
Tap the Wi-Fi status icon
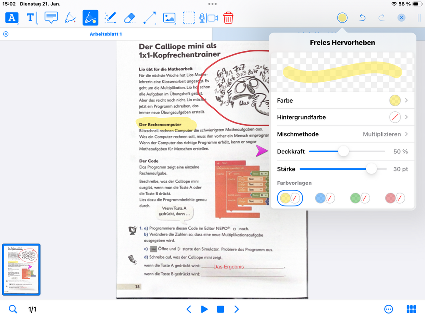[394, 4]
